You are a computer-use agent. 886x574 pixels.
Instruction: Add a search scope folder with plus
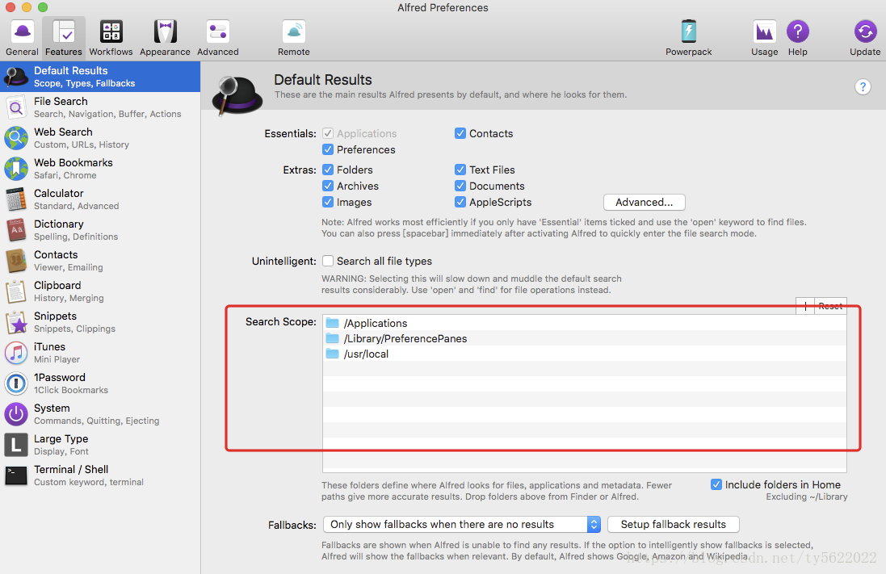[x=805, y=306]
